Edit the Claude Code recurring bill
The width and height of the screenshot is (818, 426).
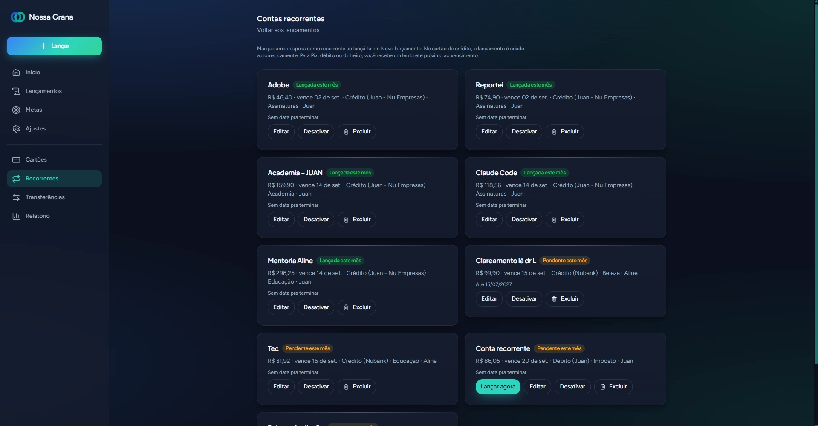489,220
